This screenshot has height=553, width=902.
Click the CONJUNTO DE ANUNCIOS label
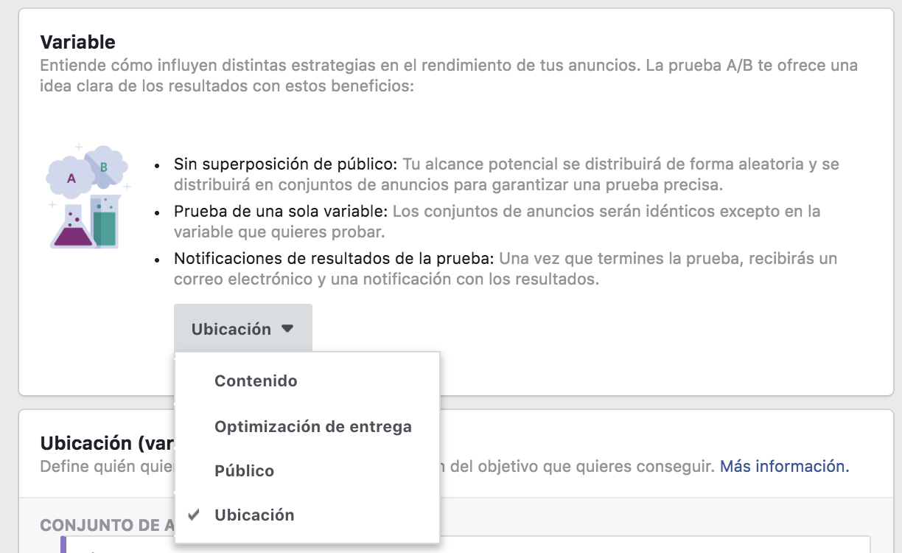tap(96, 525)
